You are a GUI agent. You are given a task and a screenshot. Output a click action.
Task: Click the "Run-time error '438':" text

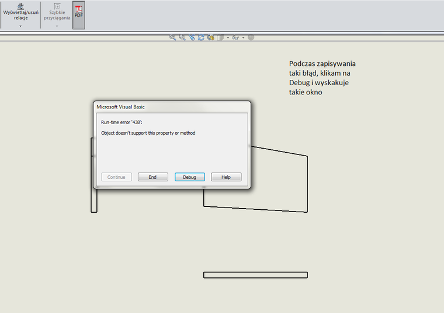coord(122,122)
